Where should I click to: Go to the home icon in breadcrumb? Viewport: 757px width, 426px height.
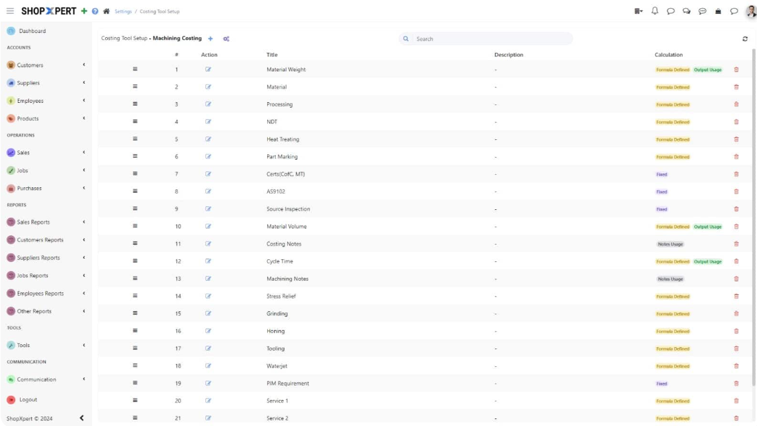pos(106,11)
